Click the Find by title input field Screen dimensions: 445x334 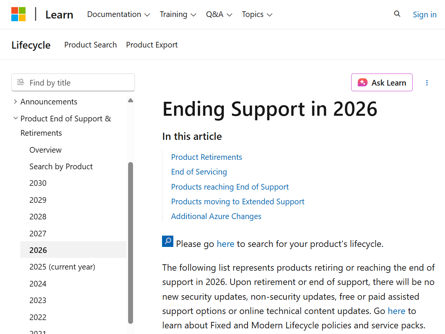pos(75,82)
